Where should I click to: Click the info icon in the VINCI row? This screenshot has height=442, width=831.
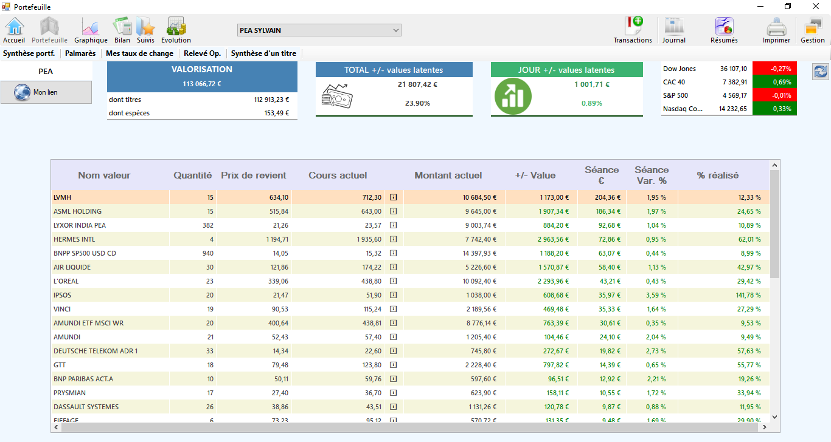pyautogui.click(x=393, y=309)
